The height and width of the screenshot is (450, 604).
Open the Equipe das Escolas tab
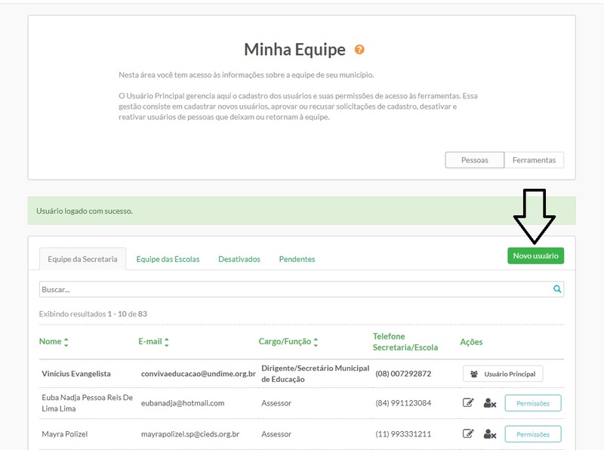[168, 259]
